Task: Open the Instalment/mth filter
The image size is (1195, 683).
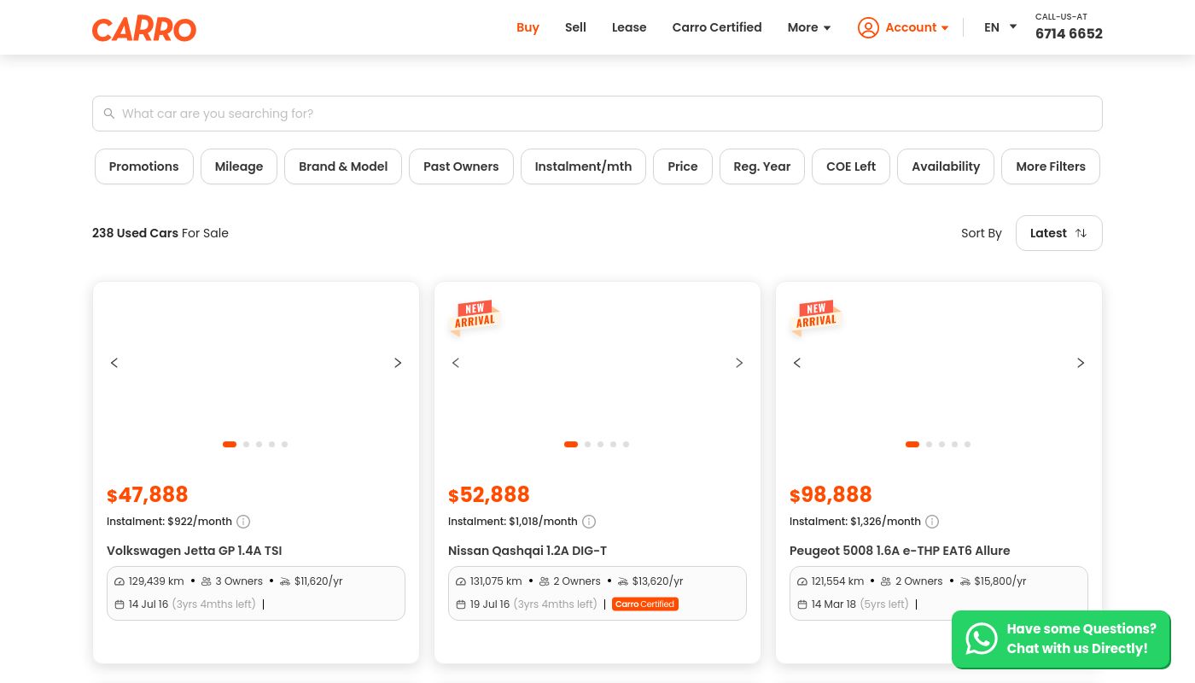Action: point(583,166)
